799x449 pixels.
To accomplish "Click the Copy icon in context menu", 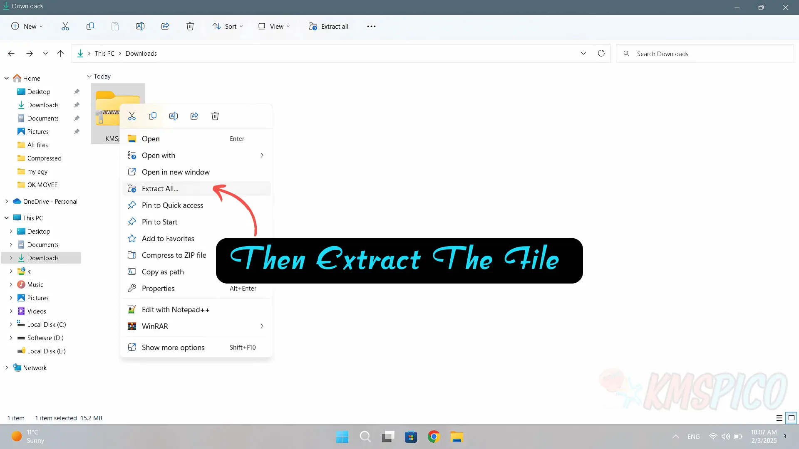I will coord(153,116).
